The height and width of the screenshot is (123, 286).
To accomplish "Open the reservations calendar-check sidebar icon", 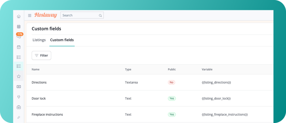I will tap(19, 47).
